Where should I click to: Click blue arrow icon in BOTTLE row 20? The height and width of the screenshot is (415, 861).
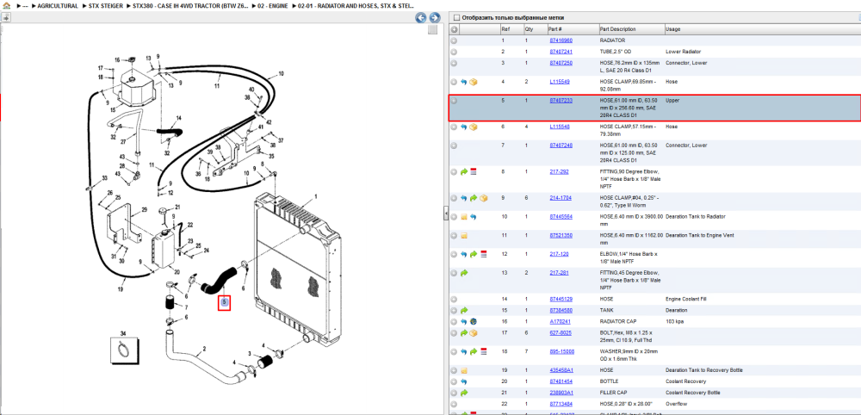(x=464, y=381)
